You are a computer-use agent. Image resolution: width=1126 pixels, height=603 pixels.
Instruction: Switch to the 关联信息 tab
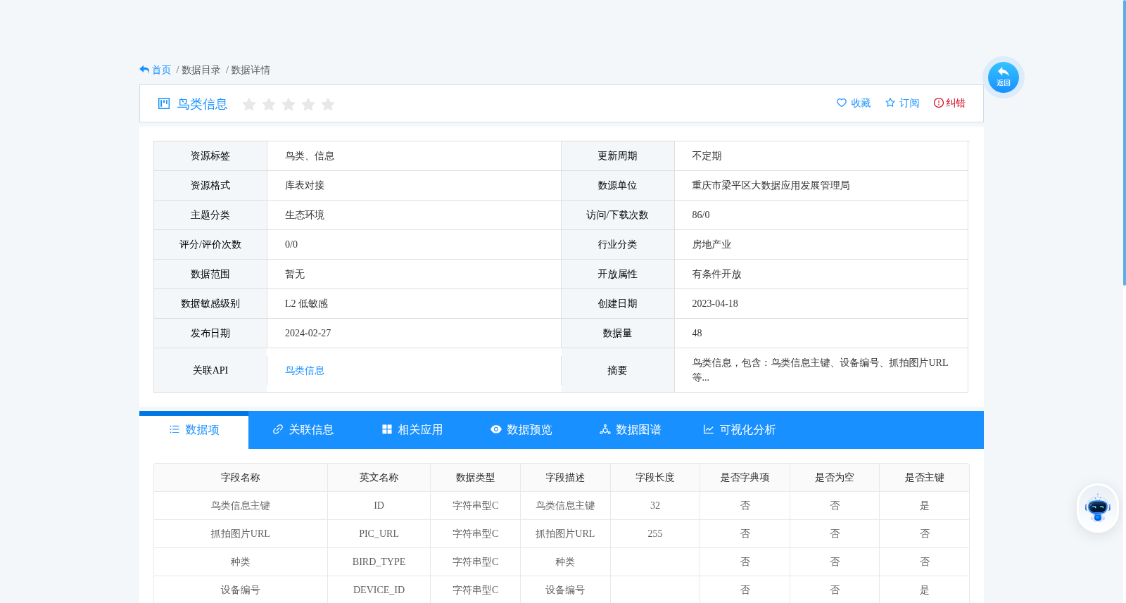coord(303,430)
